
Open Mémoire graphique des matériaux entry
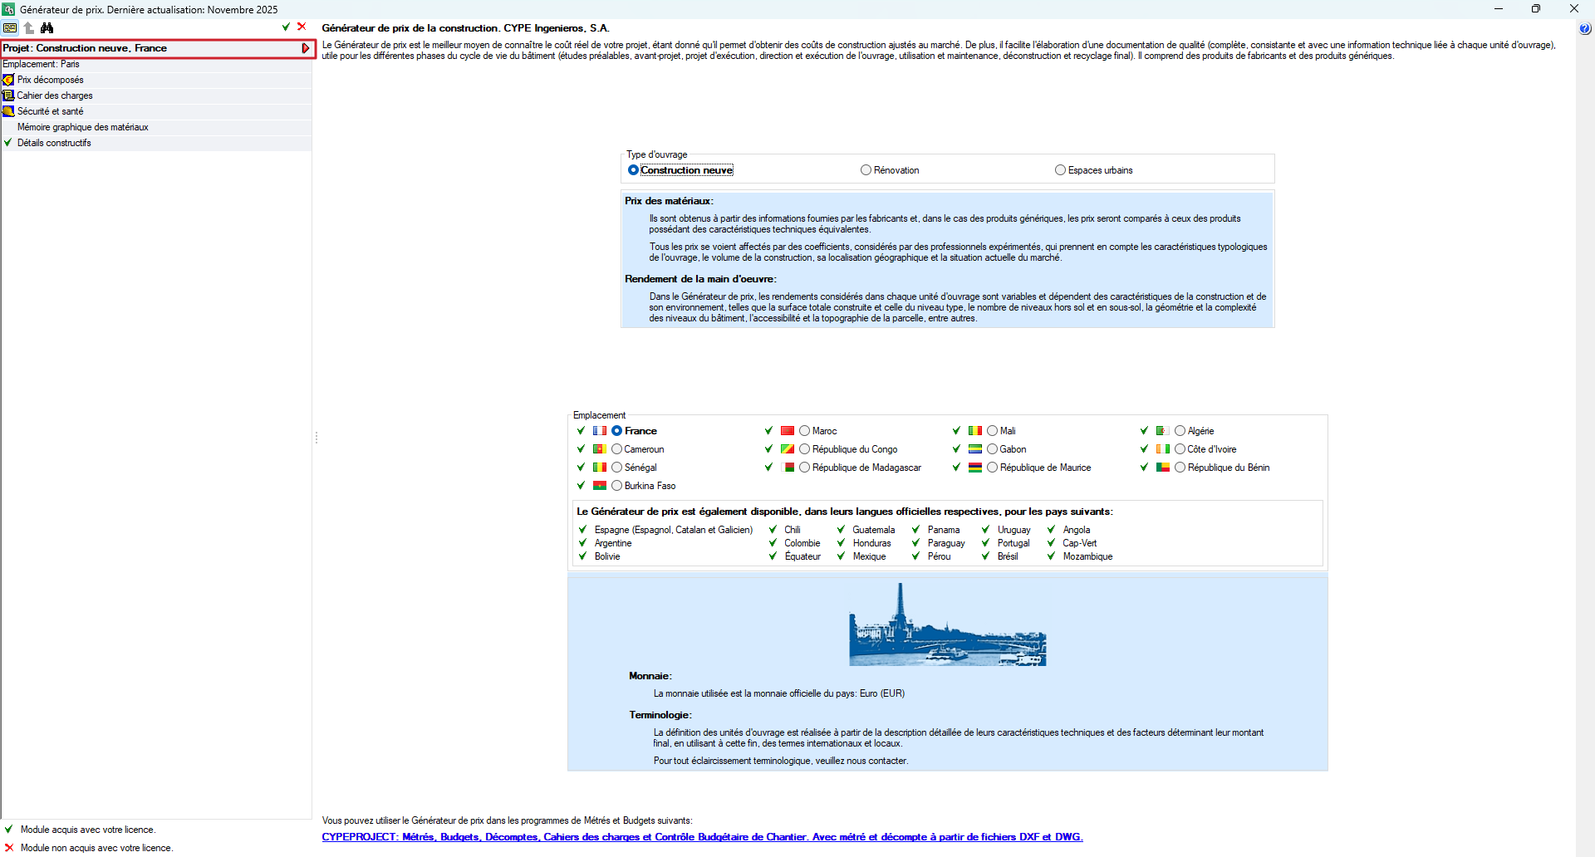[x=83, y=127]
